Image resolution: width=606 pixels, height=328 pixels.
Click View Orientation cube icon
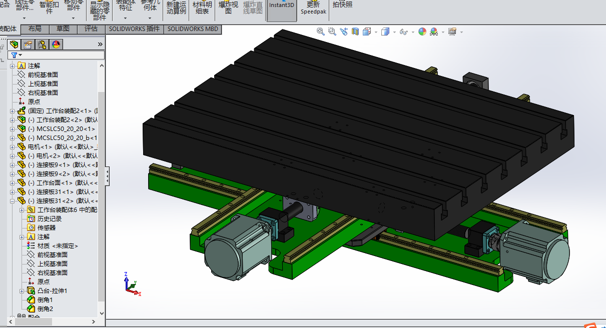(x=366, y=31)
